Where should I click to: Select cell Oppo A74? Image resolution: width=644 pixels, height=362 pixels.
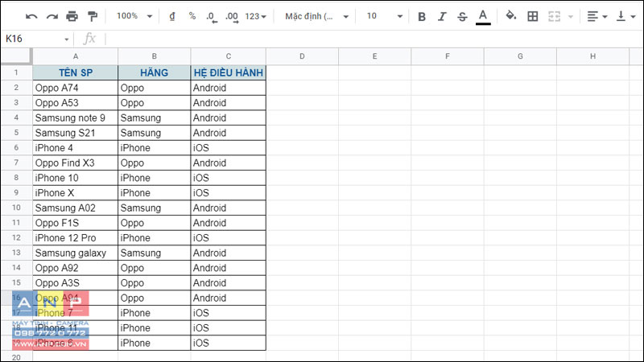(76, 88)
